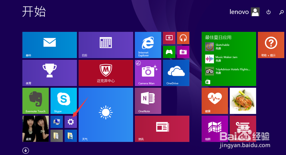This screenshot has width=286, height=155.
Task: Open the OneNote tile
Action: point(148,101)
